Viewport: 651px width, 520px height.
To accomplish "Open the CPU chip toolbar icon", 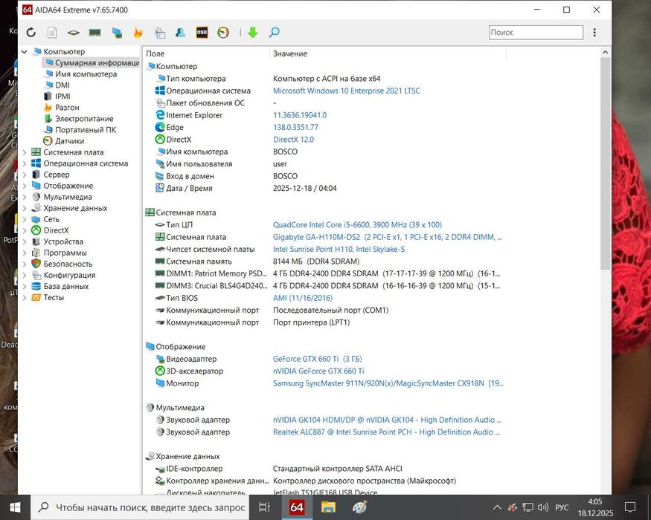I will [x=74, y=33].
